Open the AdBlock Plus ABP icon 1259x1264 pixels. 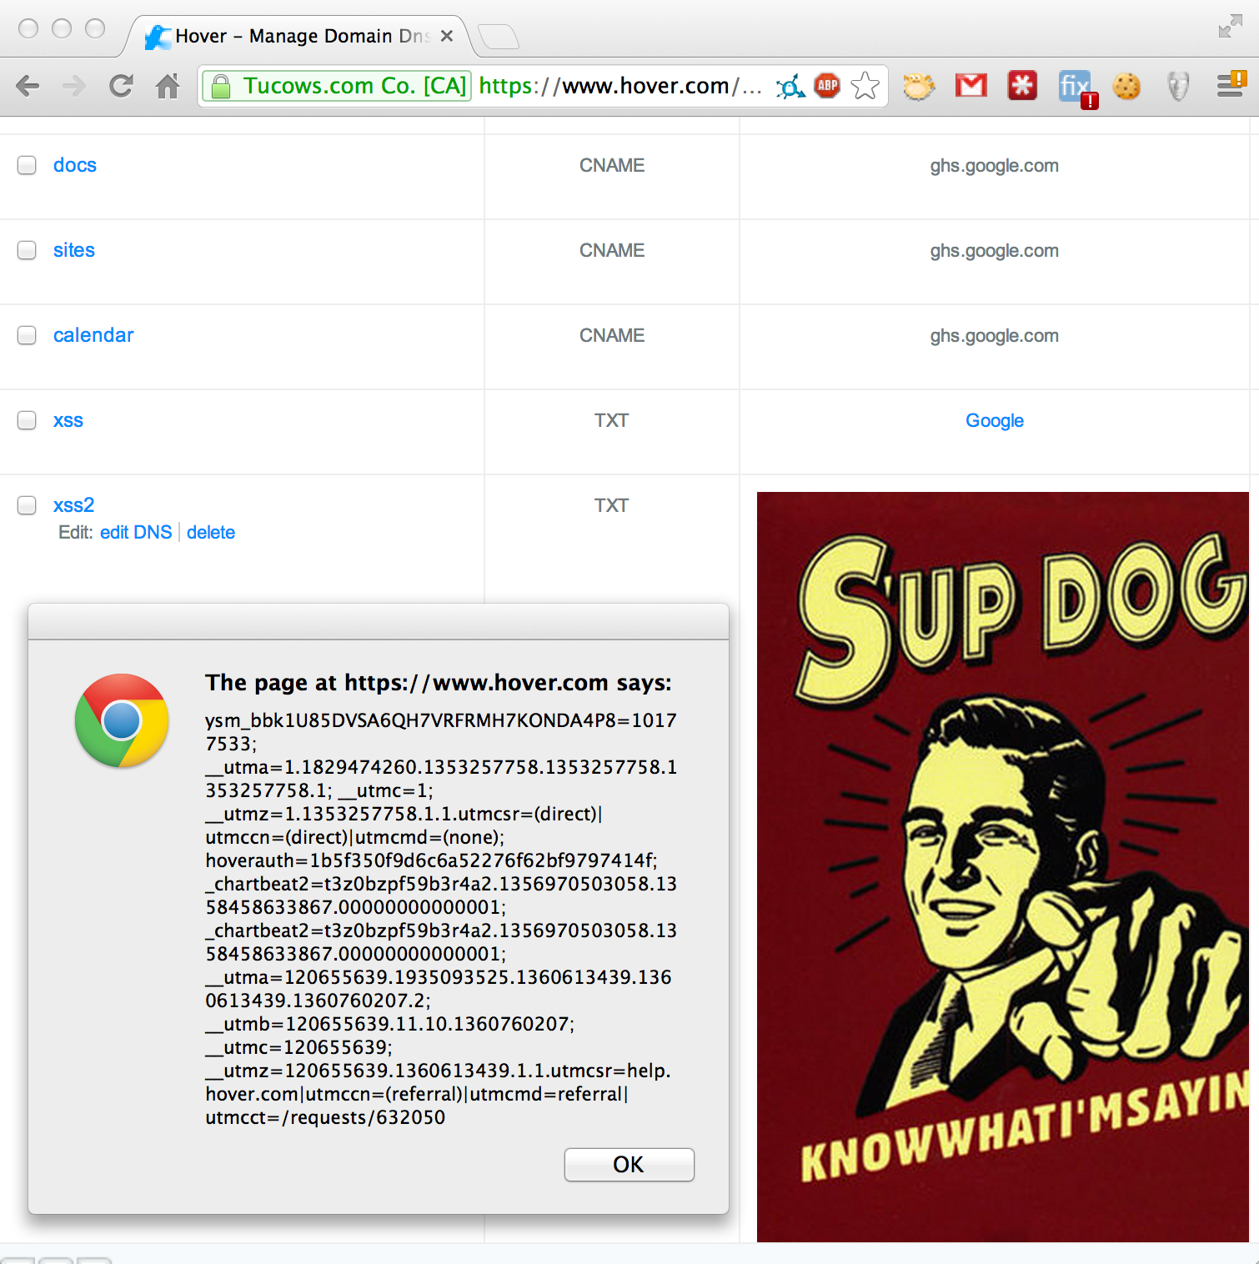point(827,85)
